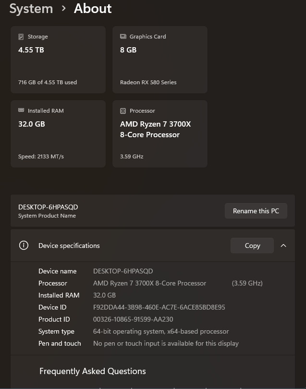Viewport: 306px width, 389px height.
Task: Click the DESKTOP-6HPASQD device name heading
Action: [x=48, y=207]
